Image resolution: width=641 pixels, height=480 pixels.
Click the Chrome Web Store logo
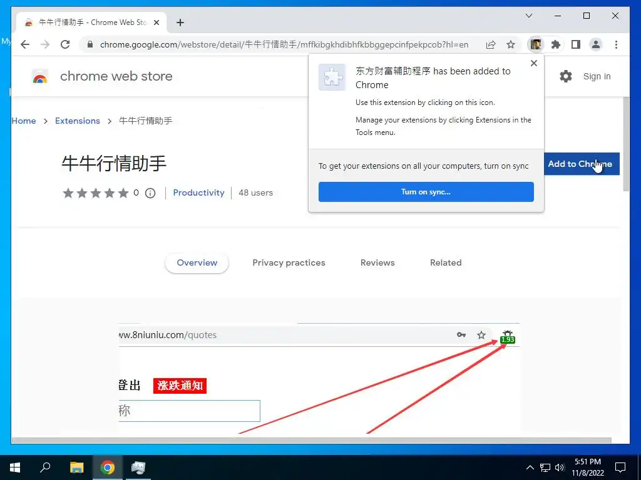pyautogui.click(x=39, y=76)
